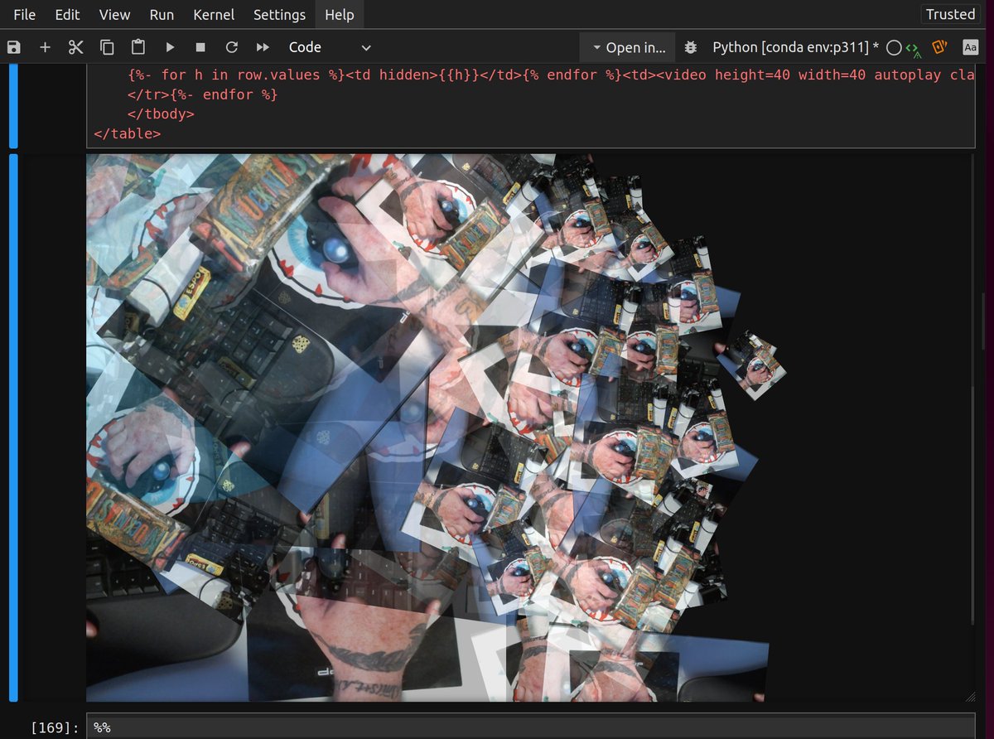
Task: Open the Help menu
Action: [x=339, y=14]
